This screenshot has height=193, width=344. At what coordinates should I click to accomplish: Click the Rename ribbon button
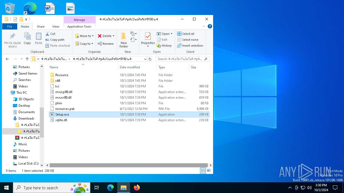click(105, 44)
